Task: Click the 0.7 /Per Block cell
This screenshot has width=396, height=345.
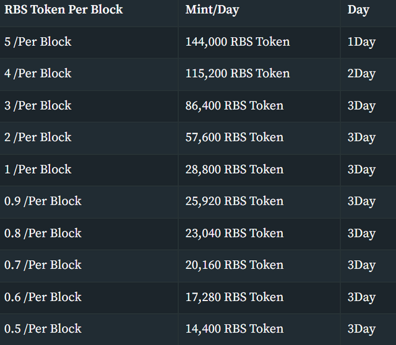Action: (88, 266)
